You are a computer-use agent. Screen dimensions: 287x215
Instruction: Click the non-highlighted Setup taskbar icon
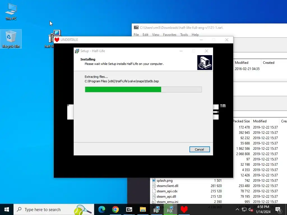click(157, 209)
